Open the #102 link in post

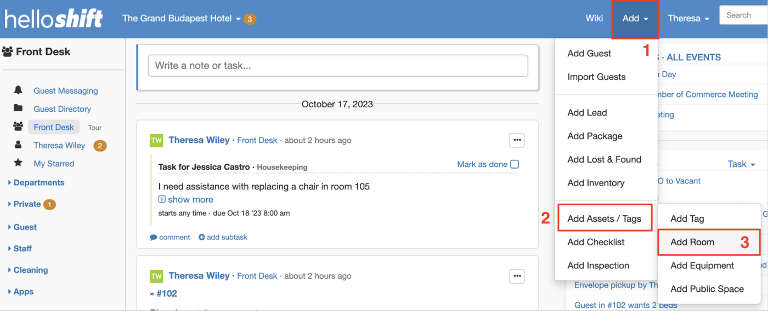click(167, 293)
